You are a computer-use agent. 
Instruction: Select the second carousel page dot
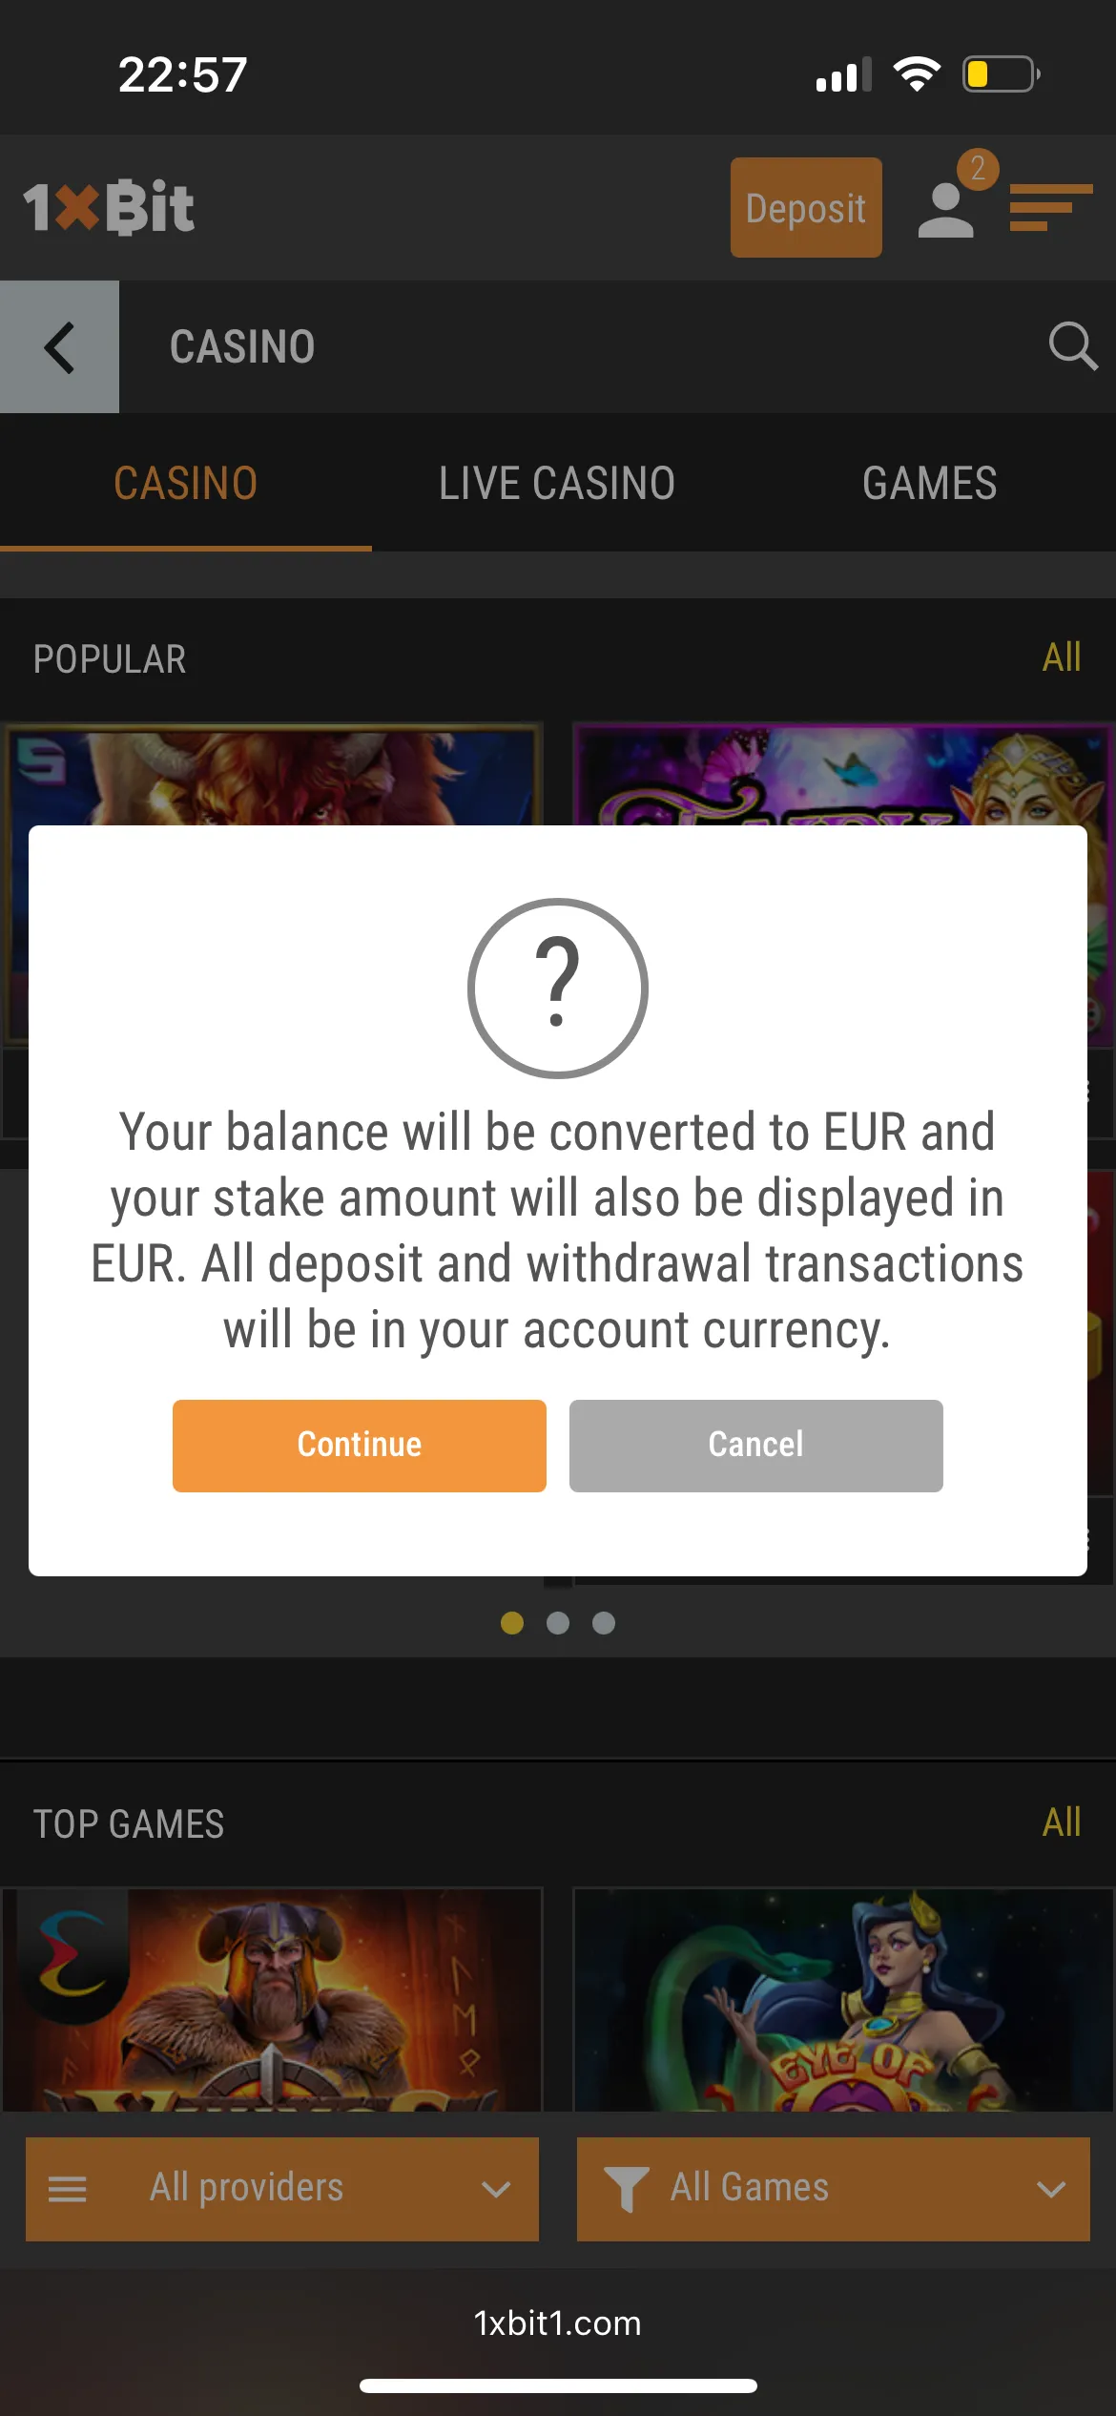558,1623
